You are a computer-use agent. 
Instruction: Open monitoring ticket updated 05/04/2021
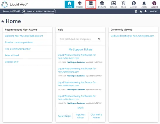tap(77, 98)
